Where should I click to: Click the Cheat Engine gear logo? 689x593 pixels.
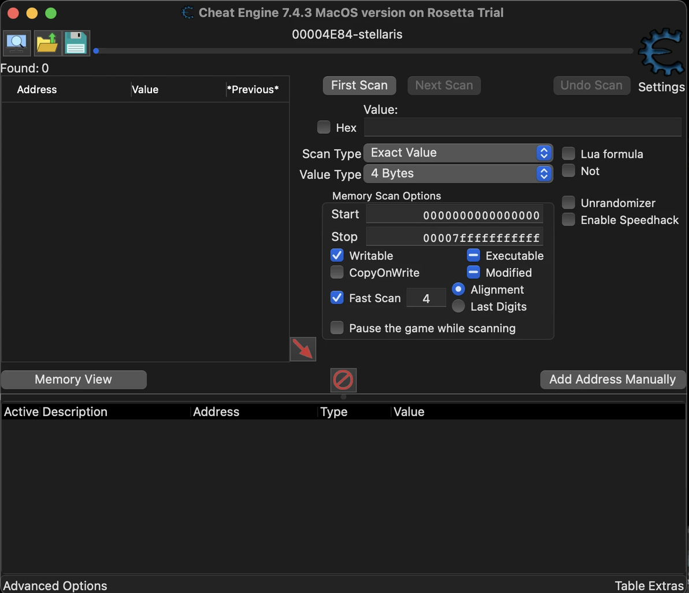tap(661, 52)
